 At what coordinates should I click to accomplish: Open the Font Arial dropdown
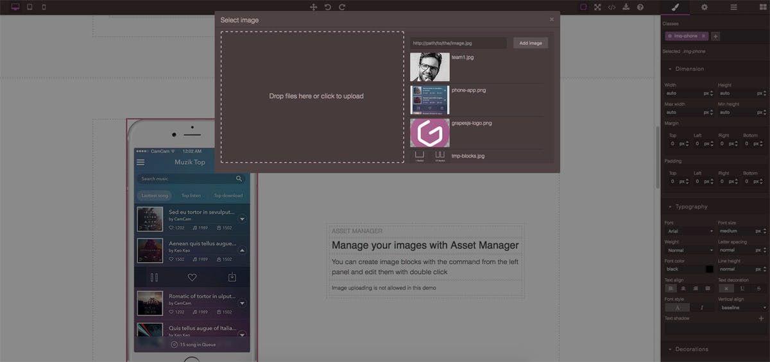click(689, 231)
